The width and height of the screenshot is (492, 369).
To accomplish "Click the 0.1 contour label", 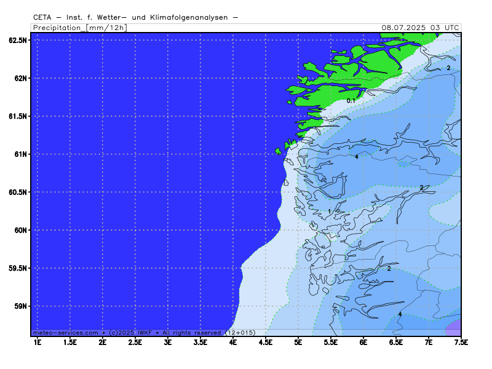I will (351, 101).
